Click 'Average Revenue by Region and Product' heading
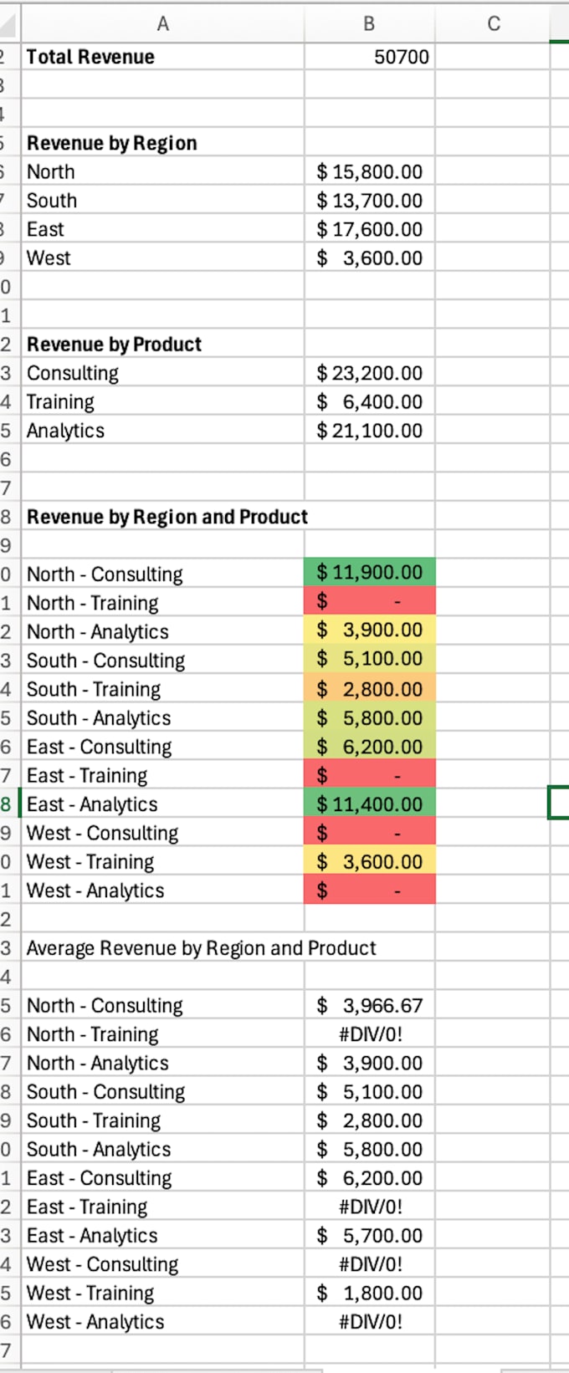The height and width of the screenshot is (1373, 569). point(201,948)
